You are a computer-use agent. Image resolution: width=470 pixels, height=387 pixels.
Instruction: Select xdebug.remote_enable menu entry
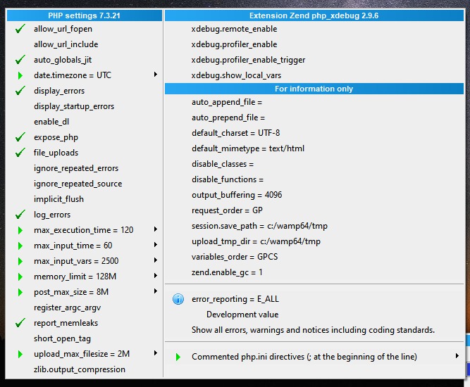(234, 29)
